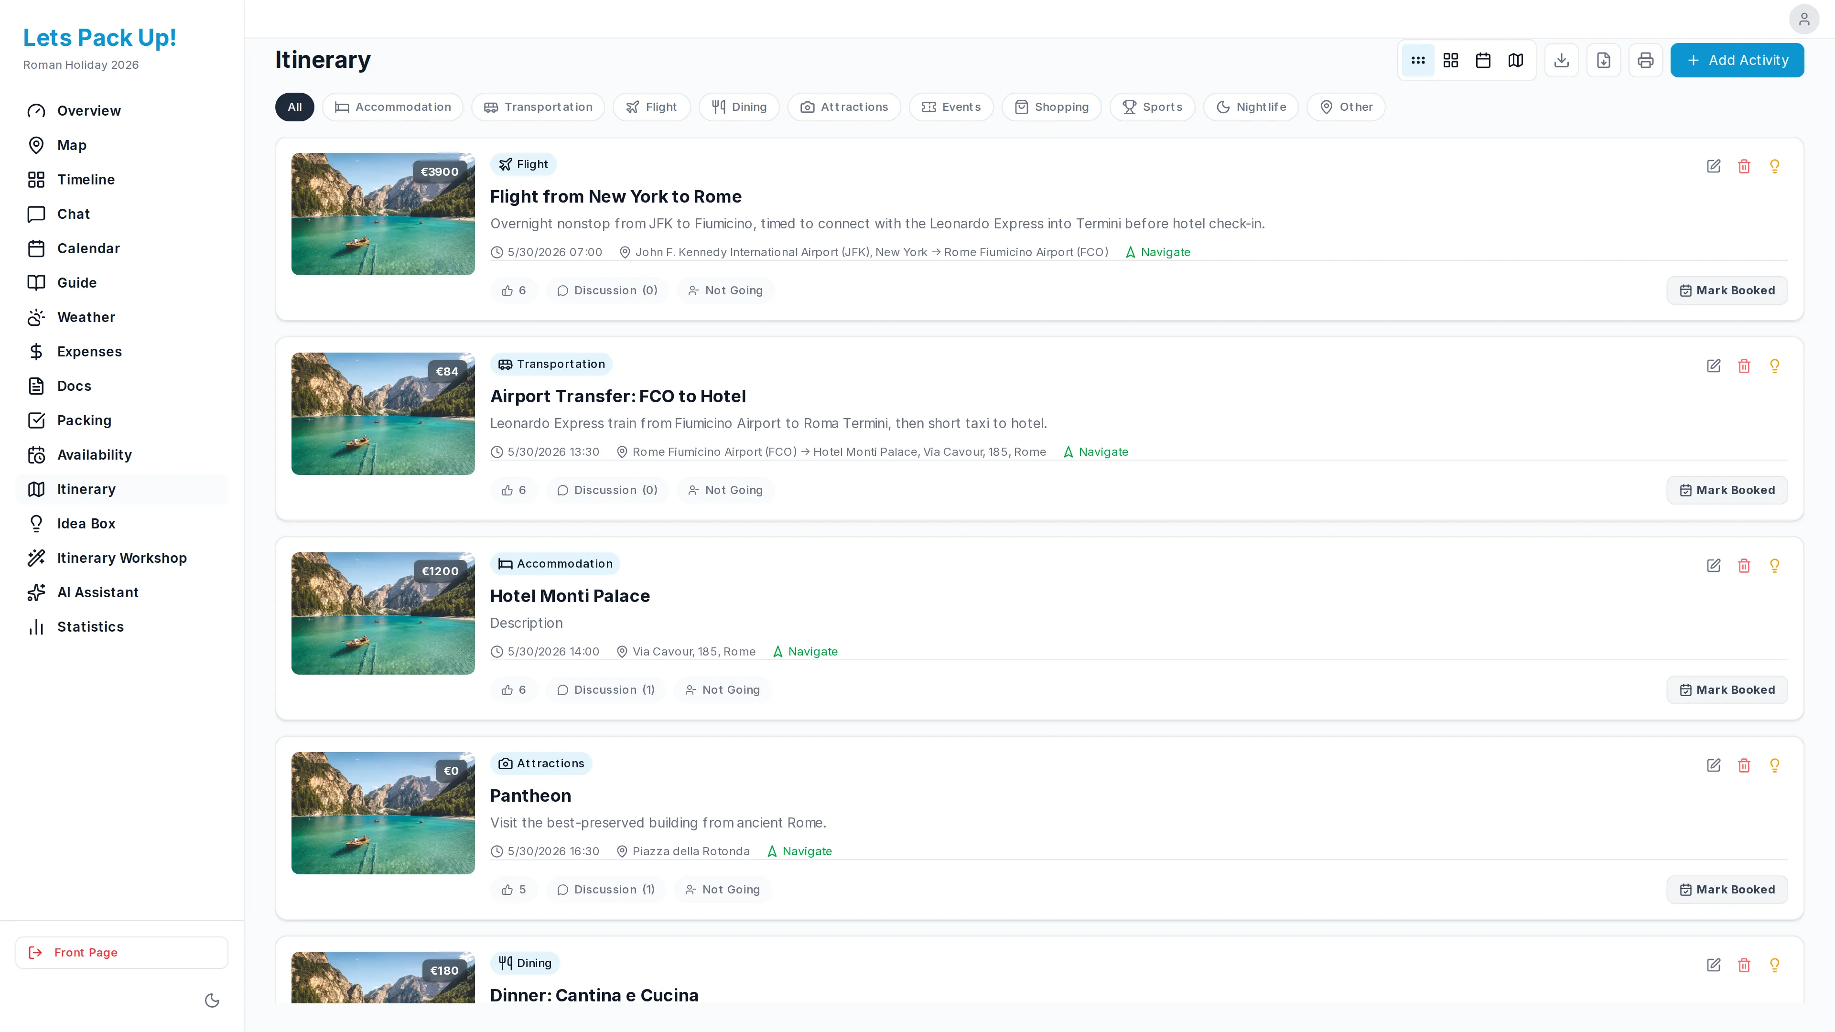This screenshot has width=1835, height=1032.
Task: Select the All filter chip
Action: coord(294,107)
